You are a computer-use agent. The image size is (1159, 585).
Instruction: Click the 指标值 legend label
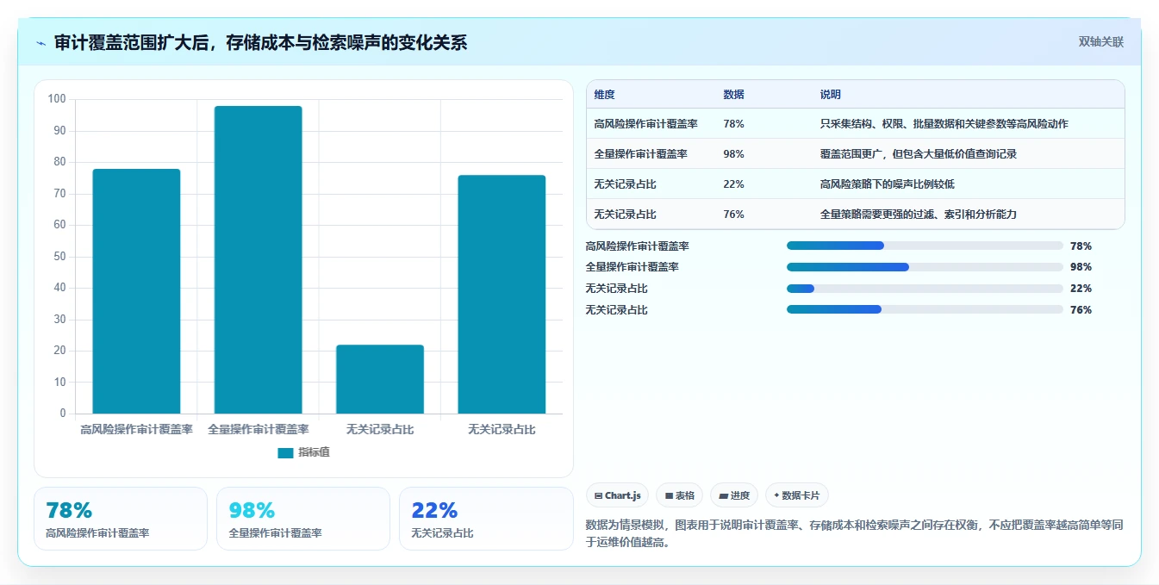coord(314,453)
